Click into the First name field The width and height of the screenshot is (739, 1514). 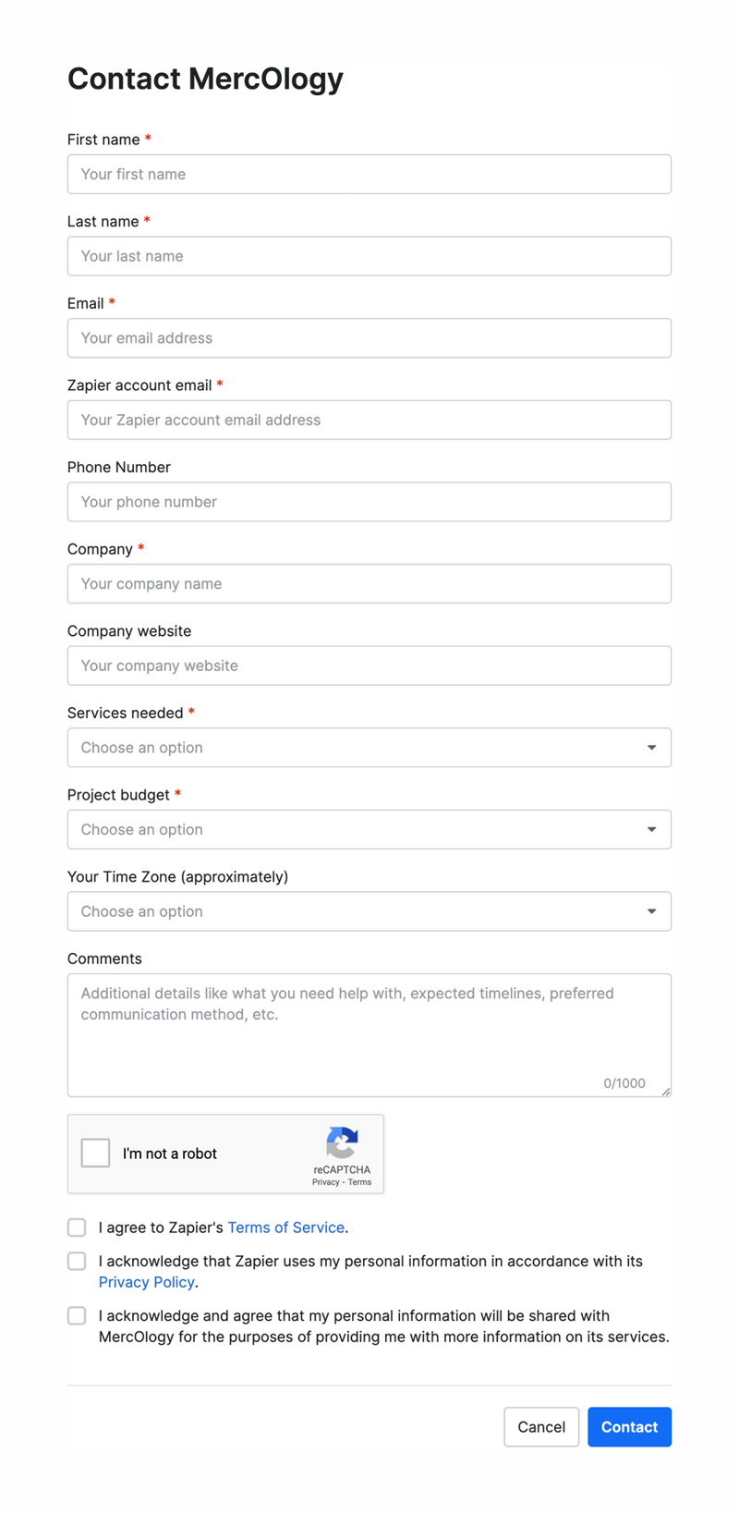click(369, 174)
